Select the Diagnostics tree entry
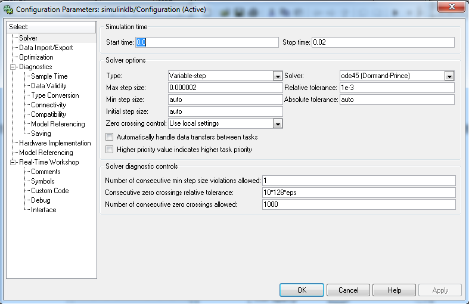This screenshot has width=469, height=304. click(36, 67)
